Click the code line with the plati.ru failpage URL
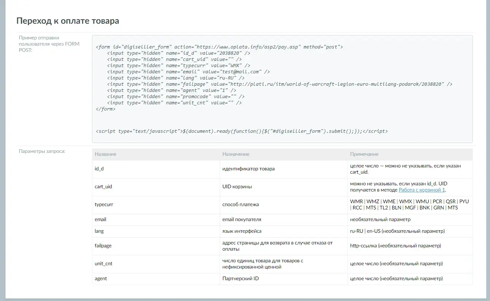Viewport: 490px width, 301px height. pyautogui.click(x=280, y=84)
